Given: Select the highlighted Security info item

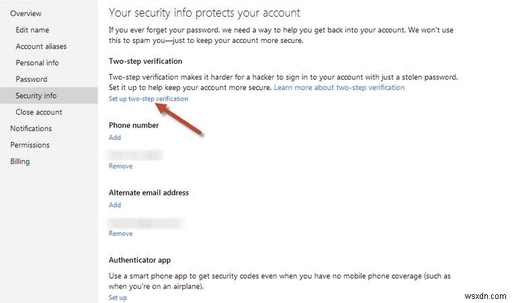Looking at the screenshot, I should point(36,95).
